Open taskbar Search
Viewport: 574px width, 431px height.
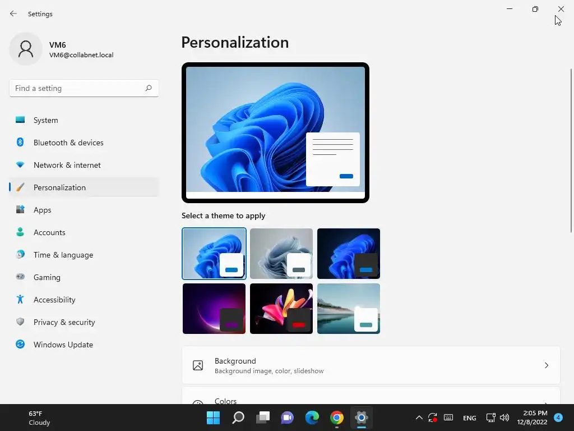point(238,418)
